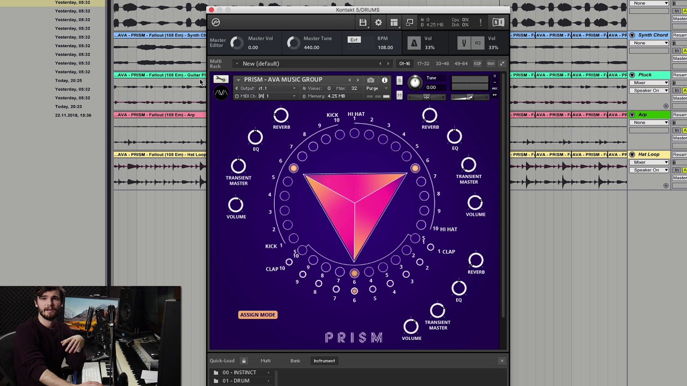
Task: Switch to rack page 01-16
Action: coord(405,64)
